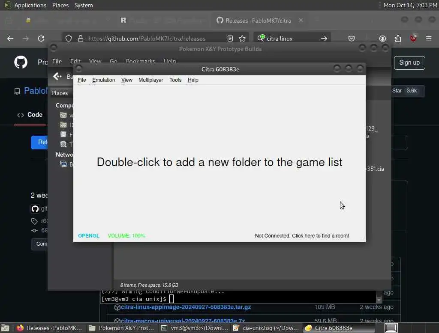Click the GitHub URL address field
Image resolution: width=439 pixels, height=333 pixels.
coord(147,39)
